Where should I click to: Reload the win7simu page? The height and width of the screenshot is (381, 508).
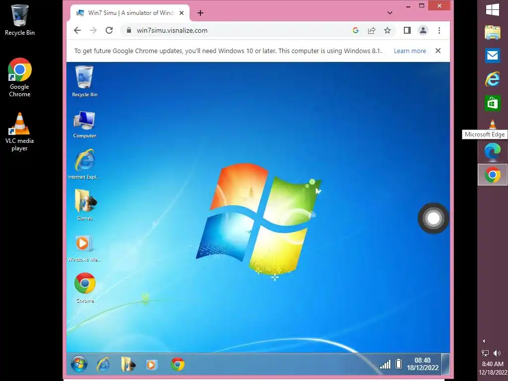(109, 30)
